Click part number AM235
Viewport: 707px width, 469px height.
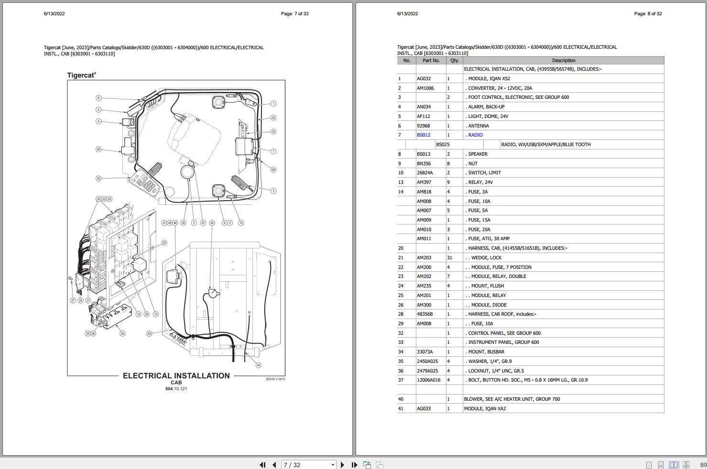point(424,286)
